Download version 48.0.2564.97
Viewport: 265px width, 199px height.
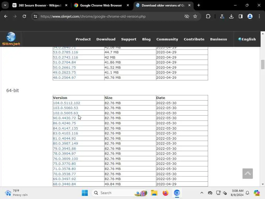click(64, 78)
